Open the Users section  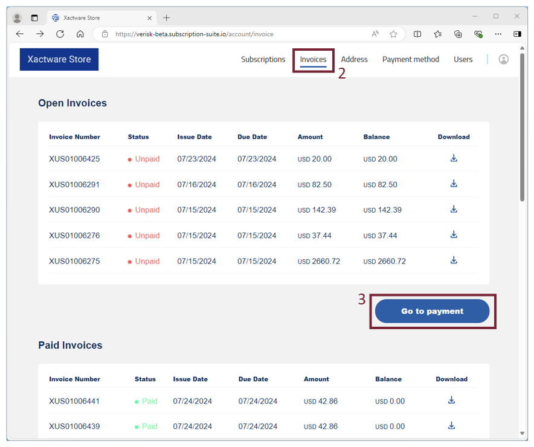(463, 59)
